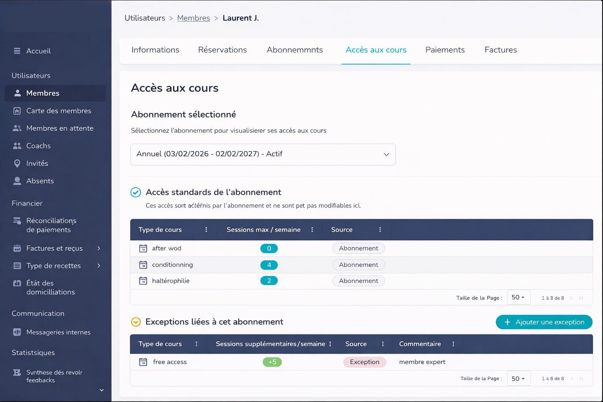The height and width of the screenshot is (402, 603).
Task: Click the 'Utilisateurs' breadcrumb text
Action: pos(145,18)
